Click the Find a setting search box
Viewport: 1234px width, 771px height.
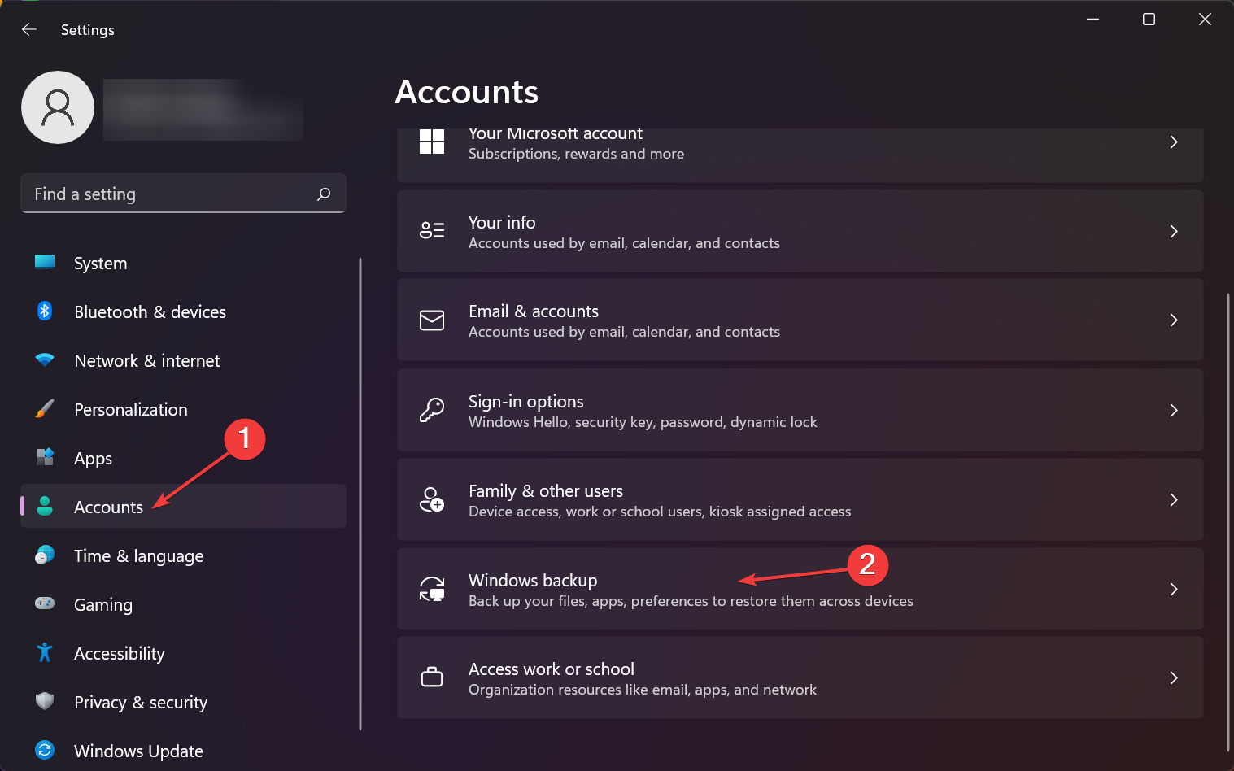(x=183, y=194)
